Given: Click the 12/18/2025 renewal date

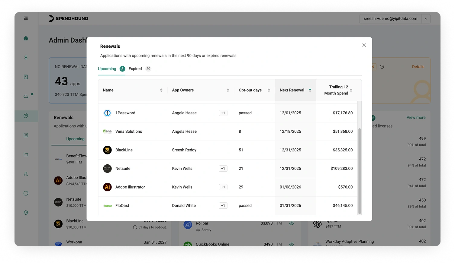Looking at the screenshot, I should pyautogui.click(x=290, y=131).
